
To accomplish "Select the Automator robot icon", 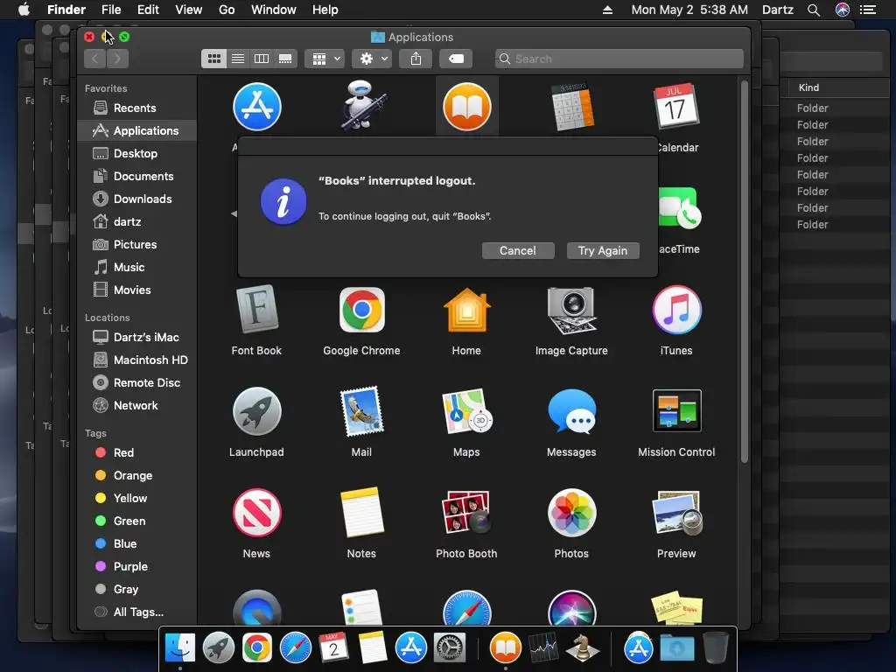I will [x=363, y=107].
